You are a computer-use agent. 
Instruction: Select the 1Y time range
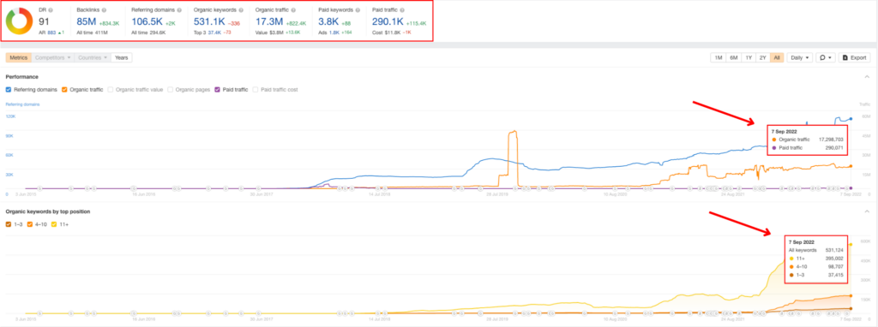point(748,57)
